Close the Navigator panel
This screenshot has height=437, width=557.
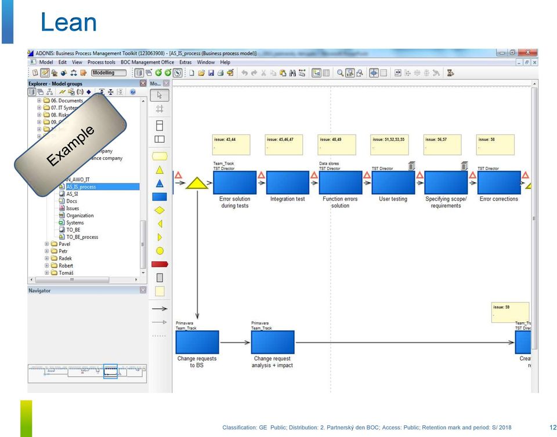(x=143, y=290)
